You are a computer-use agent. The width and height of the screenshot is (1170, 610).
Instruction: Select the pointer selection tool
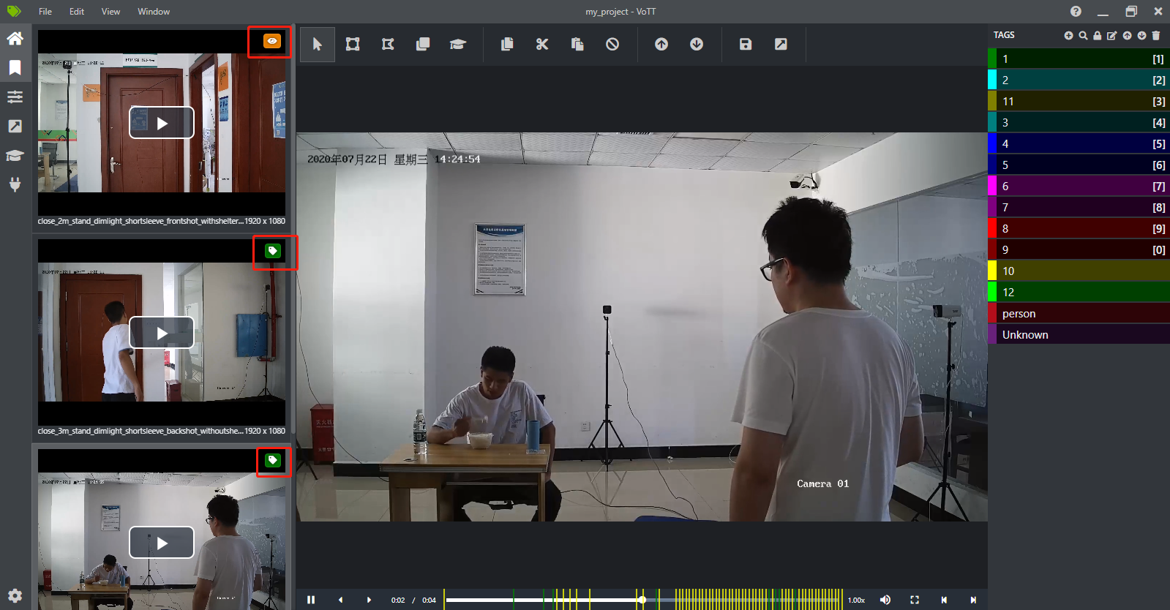pos(318,45)
